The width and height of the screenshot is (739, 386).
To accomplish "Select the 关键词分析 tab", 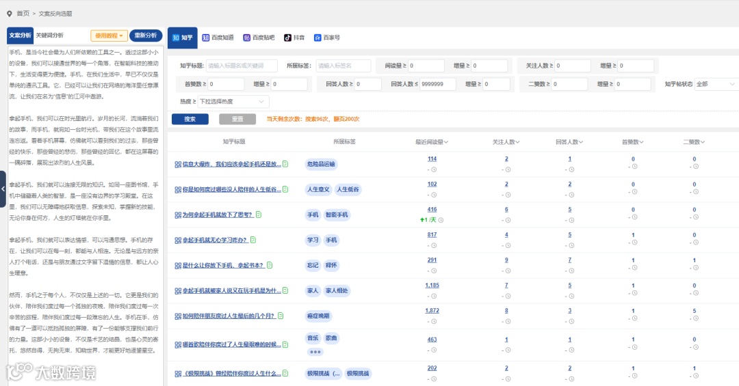I will (x=49, y=36).
